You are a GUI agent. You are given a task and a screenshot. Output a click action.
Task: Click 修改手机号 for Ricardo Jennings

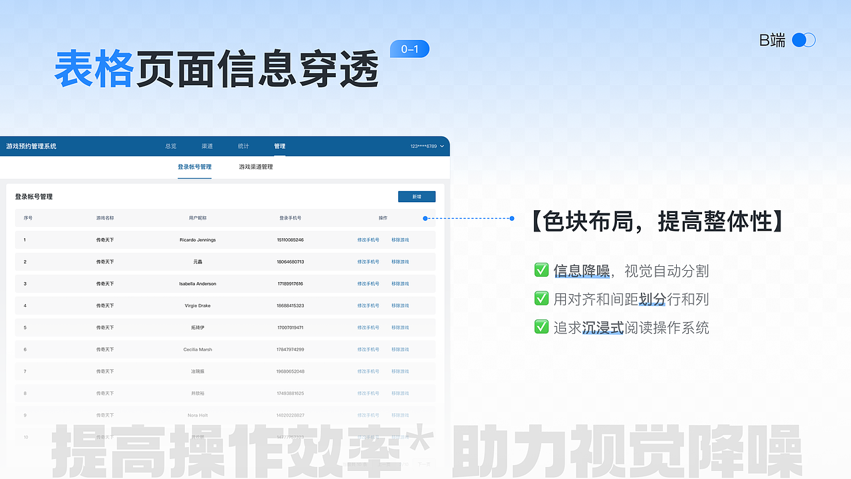click(368, 239)
